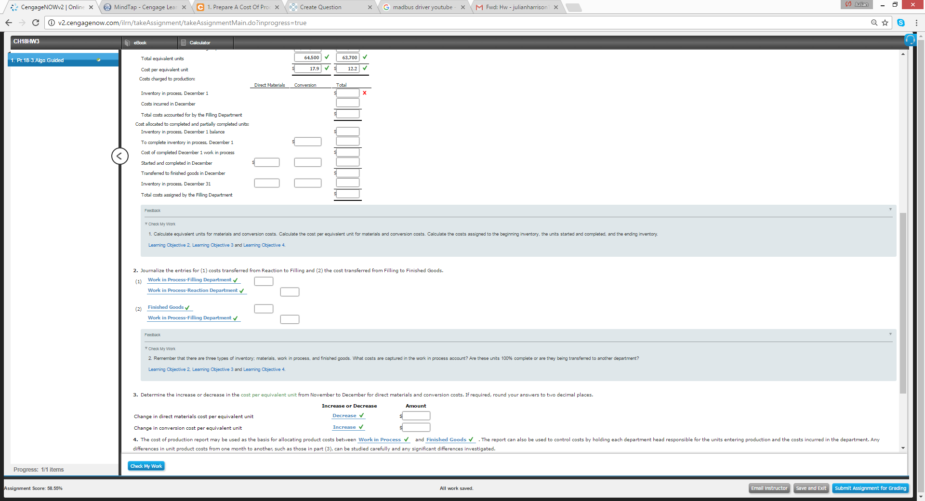Launch Skype from the address bar icon
This screenshot has width=925, height=501.
901,23
